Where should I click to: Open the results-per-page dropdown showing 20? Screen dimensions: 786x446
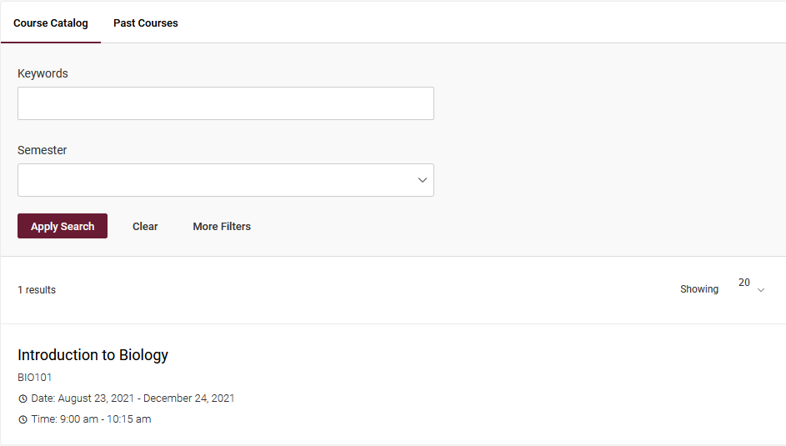tap(750, 285)
